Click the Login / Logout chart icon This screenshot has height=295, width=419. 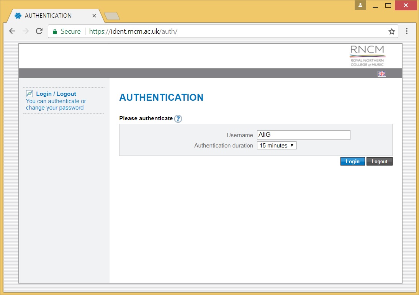click(30, 93)
